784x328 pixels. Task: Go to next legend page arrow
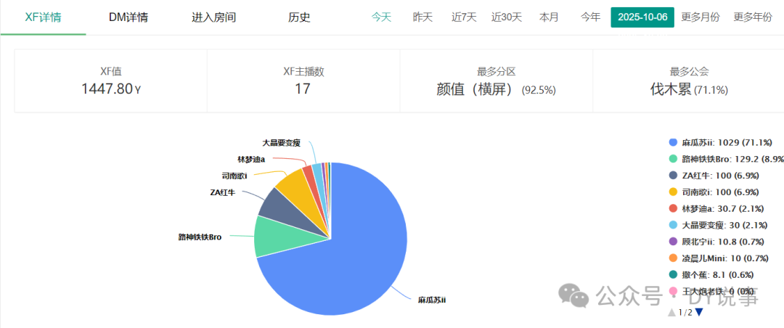[699, 312]
